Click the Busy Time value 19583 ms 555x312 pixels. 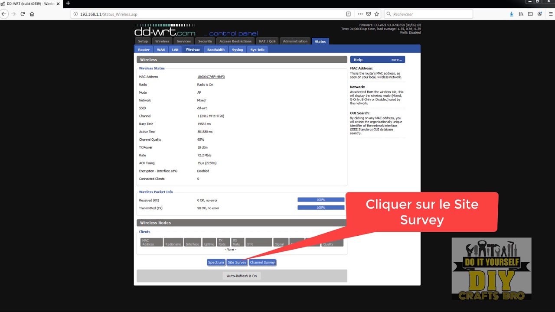click(x=204, y=124)
